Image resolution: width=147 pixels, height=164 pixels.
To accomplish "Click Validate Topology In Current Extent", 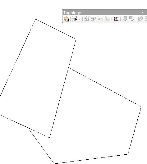I will pos(132,19).
